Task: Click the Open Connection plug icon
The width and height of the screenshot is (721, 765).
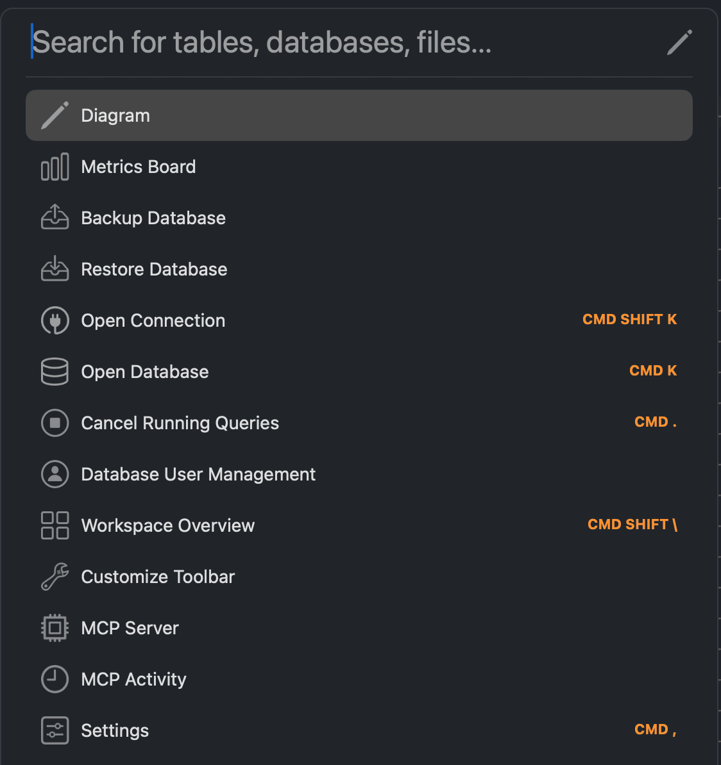Action: 55,320
